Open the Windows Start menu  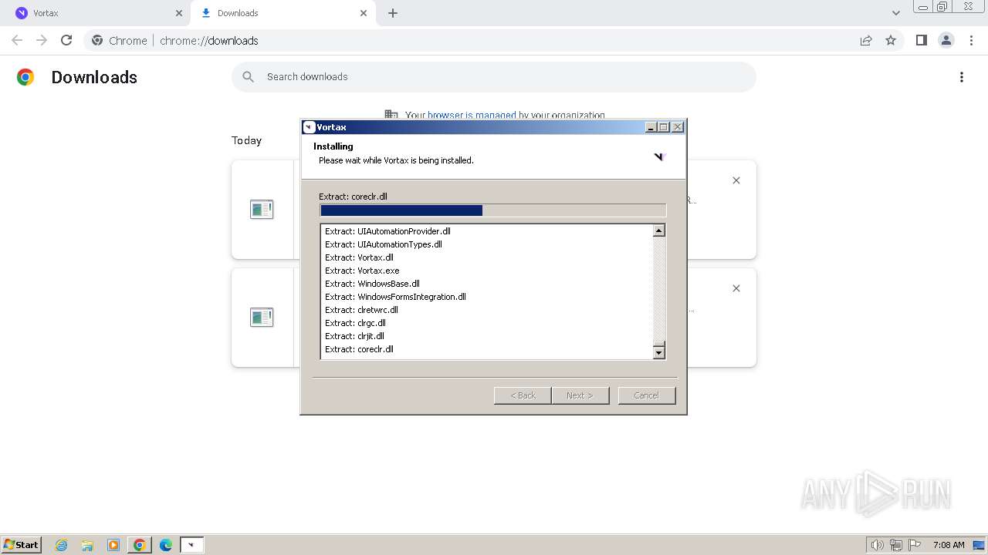(21, 544)
